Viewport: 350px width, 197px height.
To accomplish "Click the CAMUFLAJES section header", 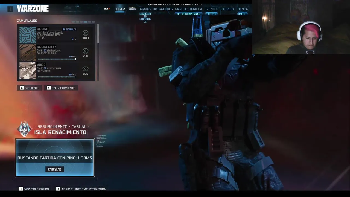I will pyautogui.click(x=27, y=21).
